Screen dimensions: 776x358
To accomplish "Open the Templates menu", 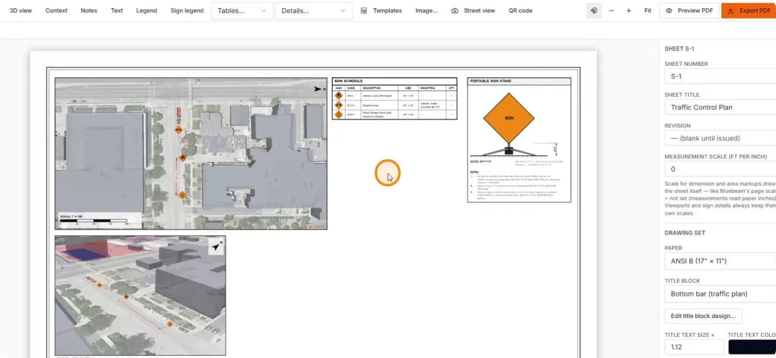I will click(381, 11).
